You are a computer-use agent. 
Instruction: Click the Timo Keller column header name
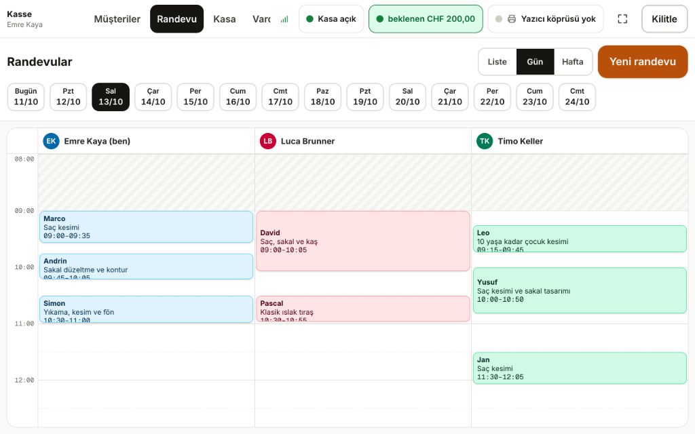pyautogui.click(x=521, y=141)
